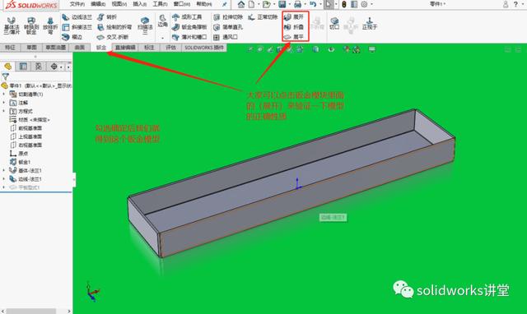Open the 插入 Insert menu

pos(139,4)
